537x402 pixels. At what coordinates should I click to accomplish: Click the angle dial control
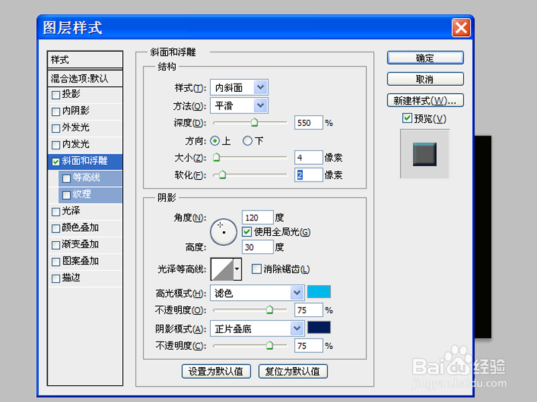[224, 232]
